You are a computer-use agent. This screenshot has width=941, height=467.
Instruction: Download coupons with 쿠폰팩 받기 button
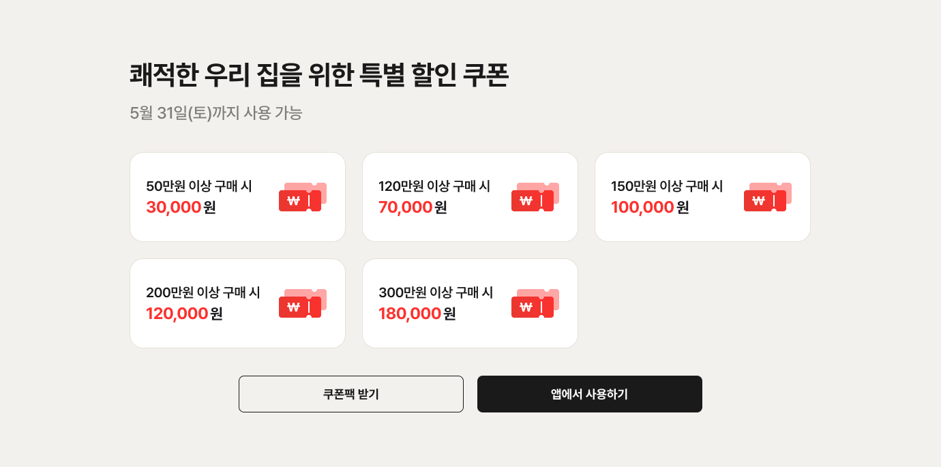click(x=351, y=394)
